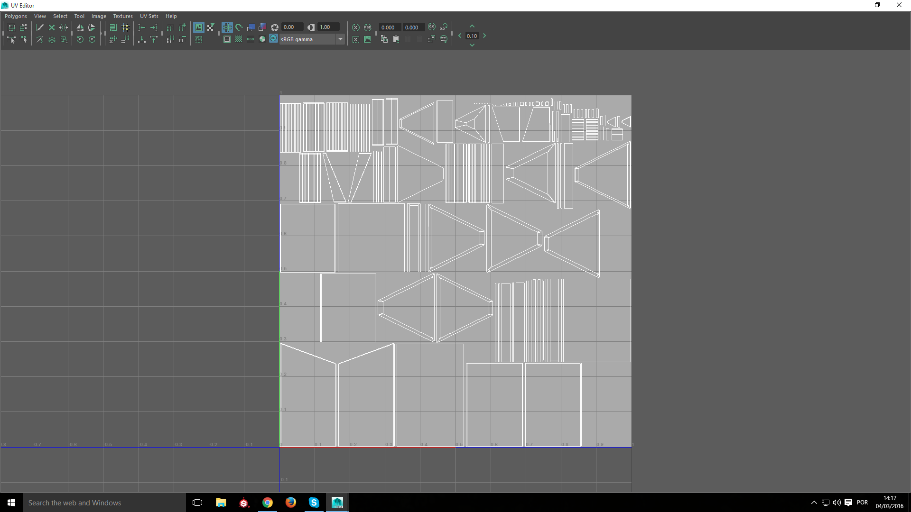Click the Split UVs X icon
Screen dimensions: 911x512
(52, 27)
